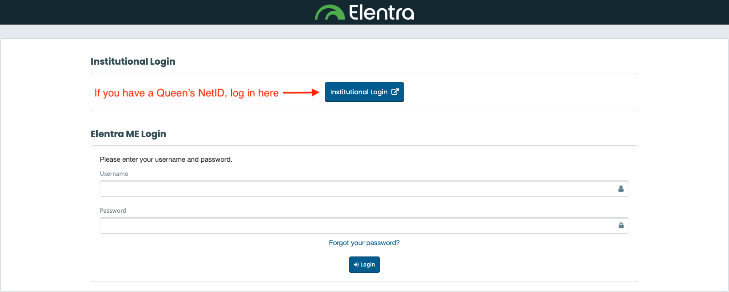Submit with the Login button

pos(364,265)
